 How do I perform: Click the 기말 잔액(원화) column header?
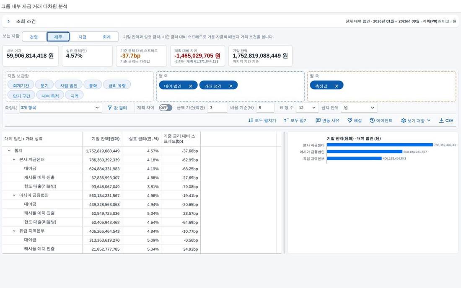(x=103, y=139)
